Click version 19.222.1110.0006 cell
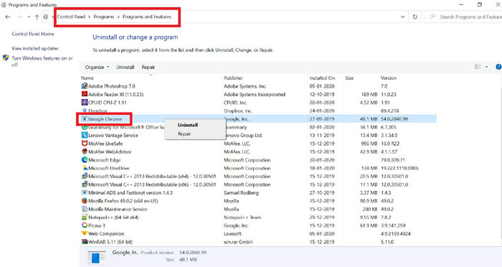Screen dimensions: 502x267 click(x=399, y=168)
